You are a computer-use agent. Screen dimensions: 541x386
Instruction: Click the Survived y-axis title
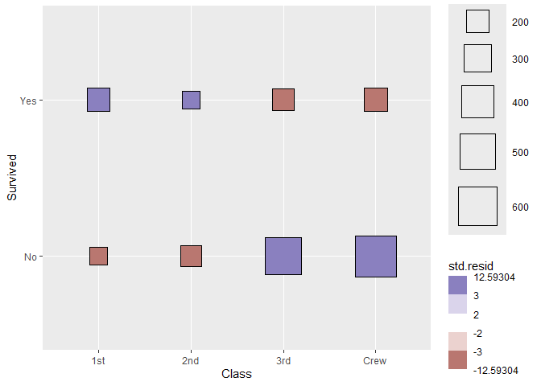pos(12,179)
